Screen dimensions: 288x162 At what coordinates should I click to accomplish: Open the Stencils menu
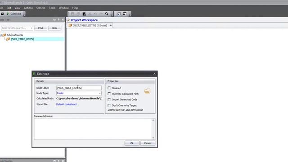[x=41, y=8]
